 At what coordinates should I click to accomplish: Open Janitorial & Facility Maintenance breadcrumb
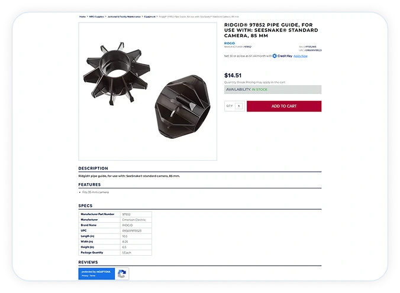click(124, 17)
